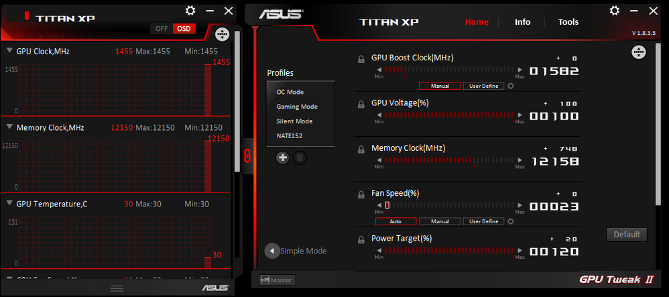Decrease GPU Boost Clock with left arrow
Screen dimensions: 669x297
pyautogui.click(x=379, y=70)
